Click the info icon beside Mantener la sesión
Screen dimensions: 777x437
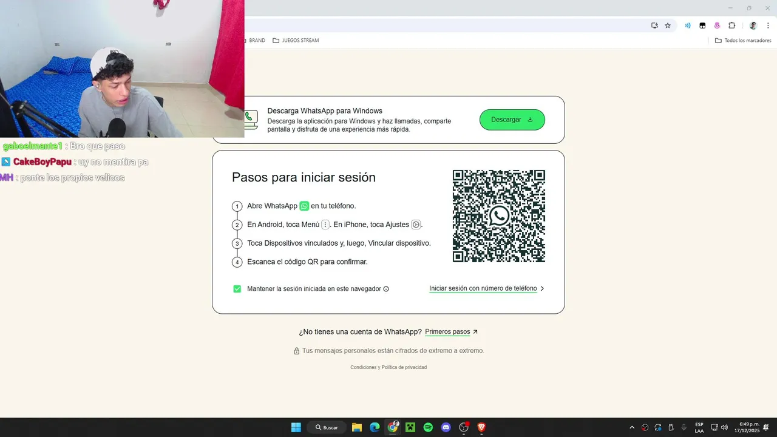386,289
